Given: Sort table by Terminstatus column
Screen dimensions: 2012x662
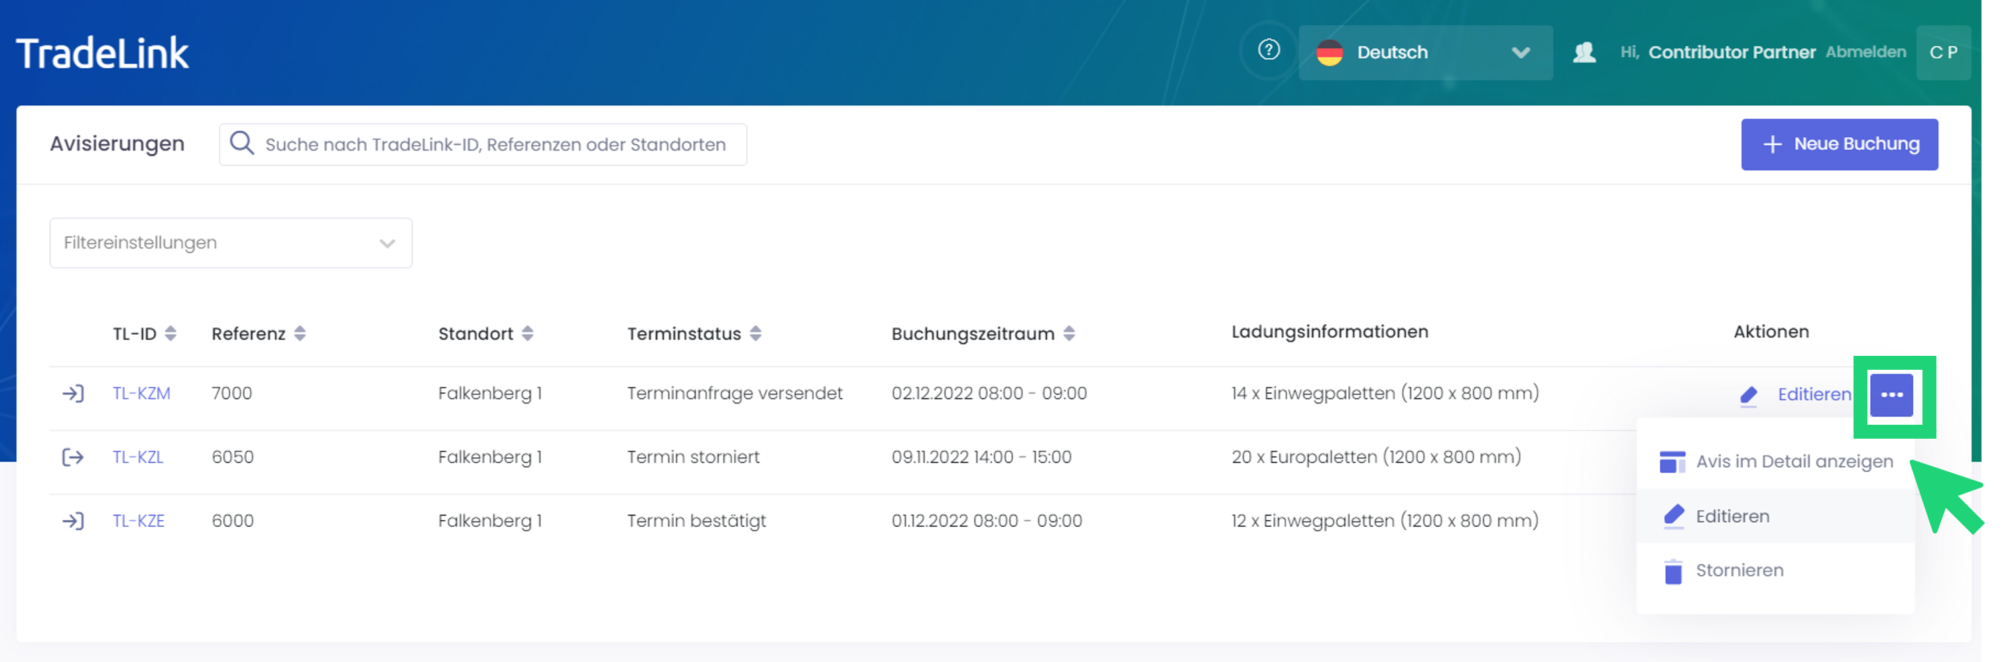Looking at the screenshot, I should pyautogui.click(x=755, y=333).
